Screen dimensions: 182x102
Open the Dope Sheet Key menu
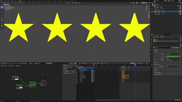pyautogui.click(x=105, y=63)
